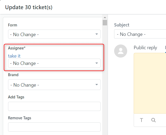Focus the Add Tags input field
This screenshot has height=135, width=166.
pos(54,106)
